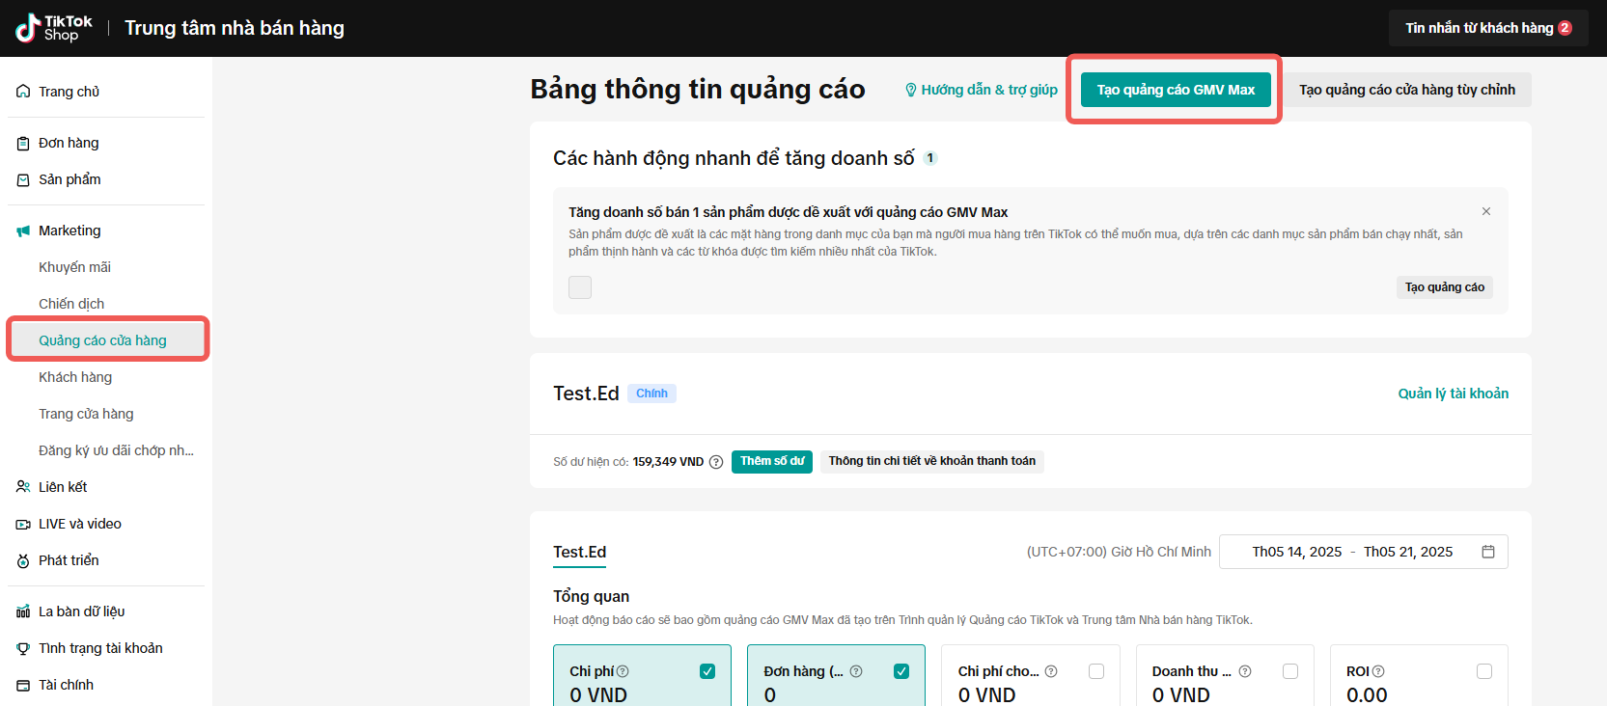The width and height of the screenshot is (1607, 706).
Task: Dismiss the GMV Max suggestion card
Action: pyautogui.click(x=1485, y=211)
